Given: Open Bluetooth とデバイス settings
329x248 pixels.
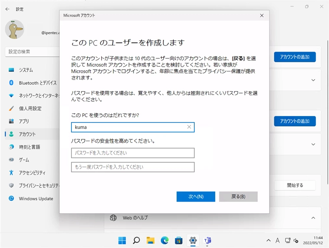Looking at the screenshot, I should [x=32, y=83].
